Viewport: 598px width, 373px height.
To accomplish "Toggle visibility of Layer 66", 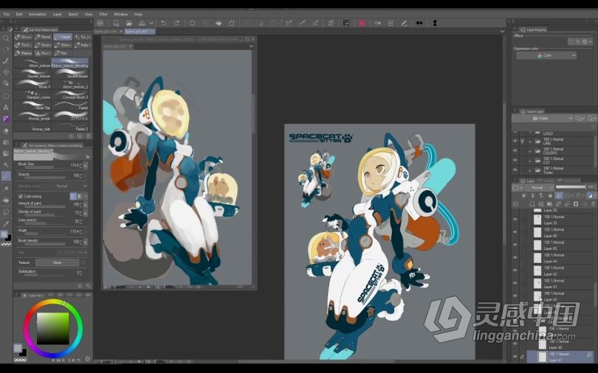I will [x=515, y=232].
